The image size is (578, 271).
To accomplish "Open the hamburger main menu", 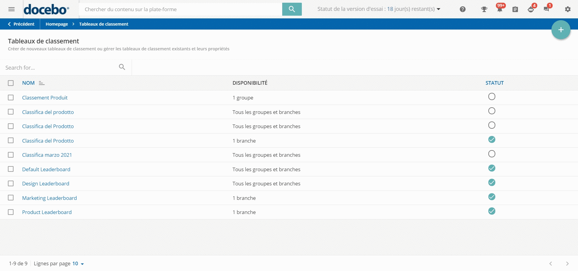I will (x=11, y=9).
